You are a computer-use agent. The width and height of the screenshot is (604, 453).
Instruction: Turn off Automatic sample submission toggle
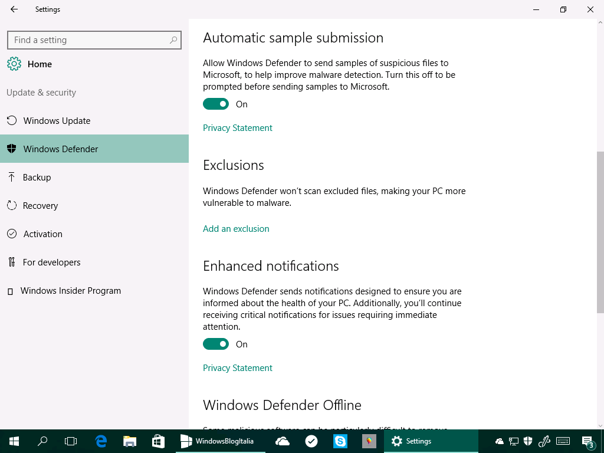point(216,104)
